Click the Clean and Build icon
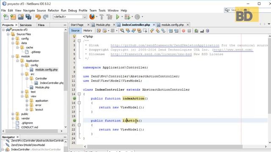Image resolution: width=271 pixels, height=152 pixels. pos(109,17)
